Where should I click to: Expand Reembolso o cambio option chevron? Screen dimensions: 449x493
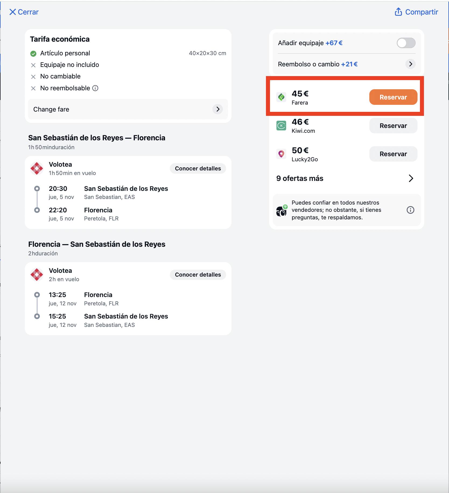coord(410,64)
